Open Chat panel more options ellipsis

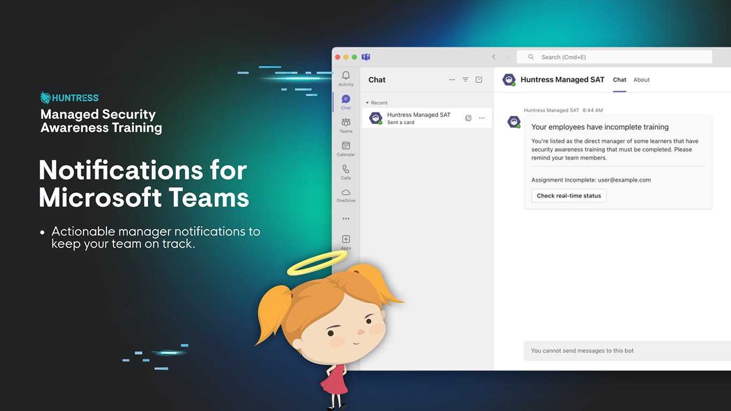452,80
